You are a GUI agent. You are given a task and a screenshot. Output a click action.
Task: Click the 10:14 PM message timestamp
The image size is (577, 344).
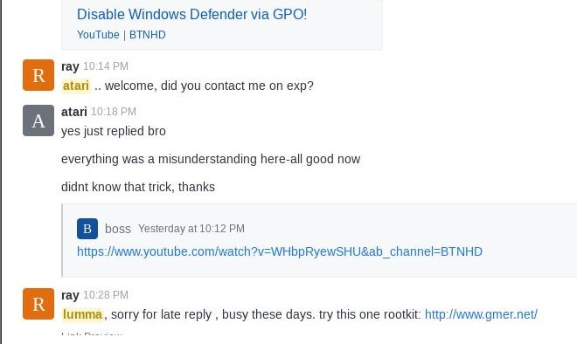[106, 66]
